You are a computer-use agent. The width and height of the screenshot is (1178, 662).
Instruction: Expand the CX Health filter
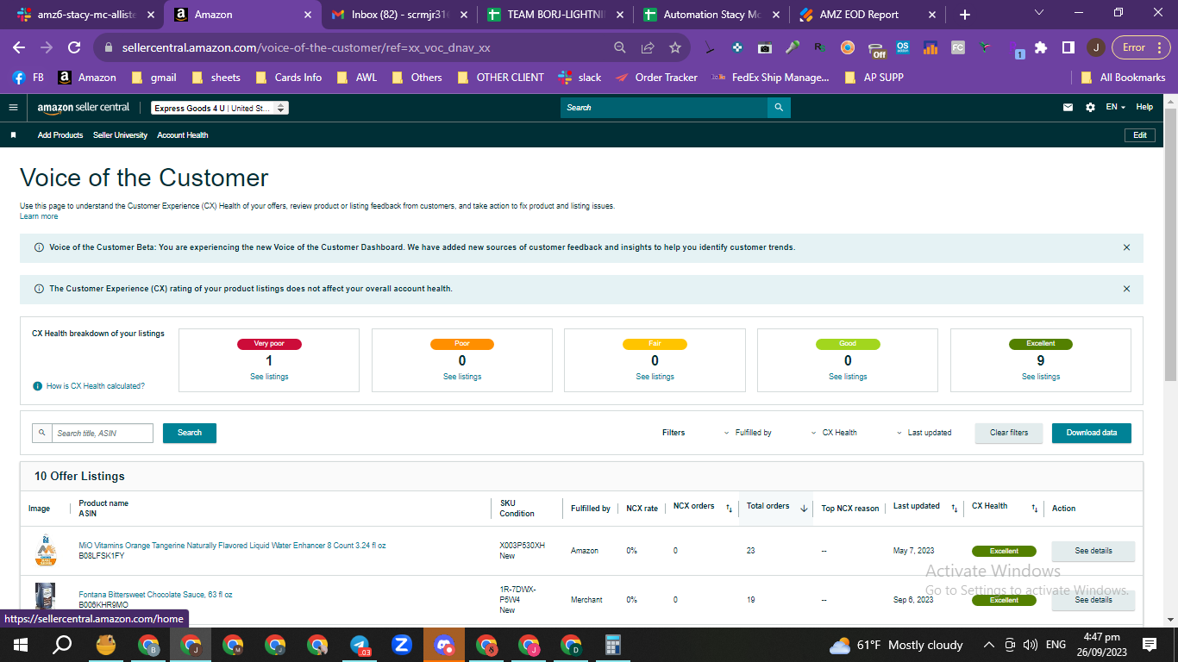[834, 433]
